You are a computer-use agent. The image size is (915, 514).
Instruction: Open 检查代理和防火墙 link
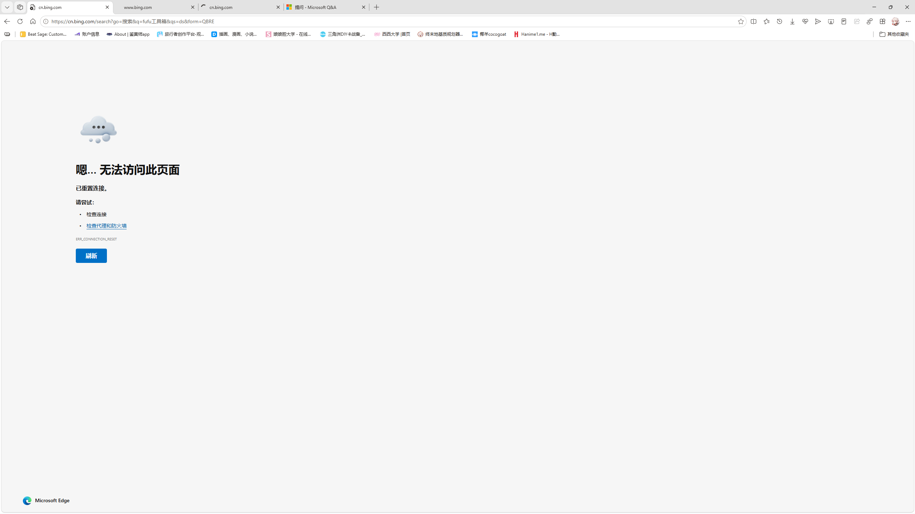coord(107,226)
